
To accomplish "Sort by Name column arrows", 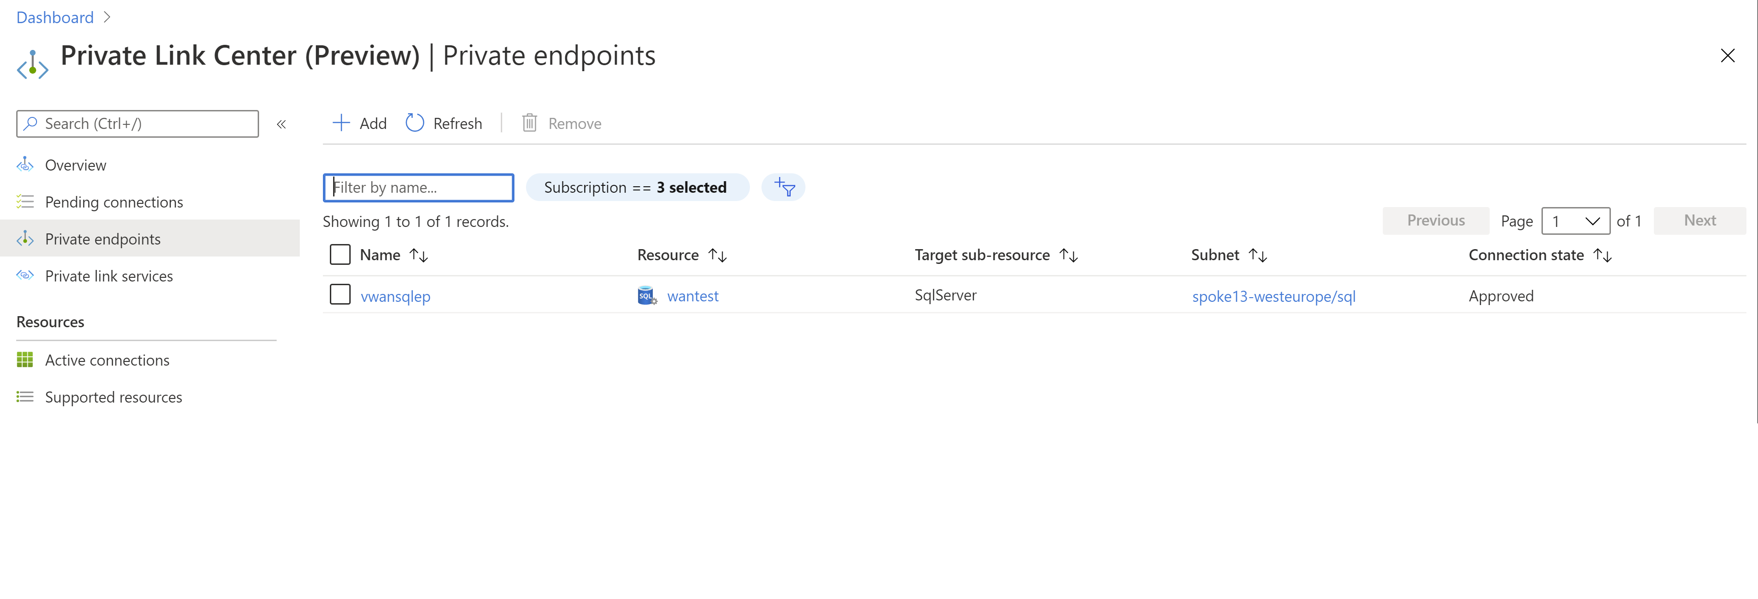I will pos(418,256).
